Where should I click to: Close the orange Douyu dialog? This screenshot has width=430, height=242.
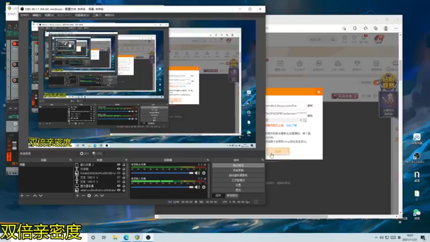click(x=319, y=92)
